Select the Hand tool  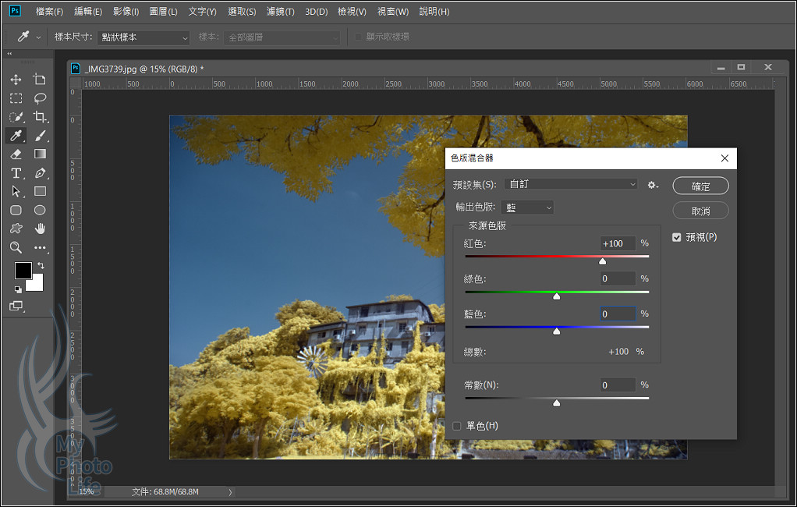[40, 229]
